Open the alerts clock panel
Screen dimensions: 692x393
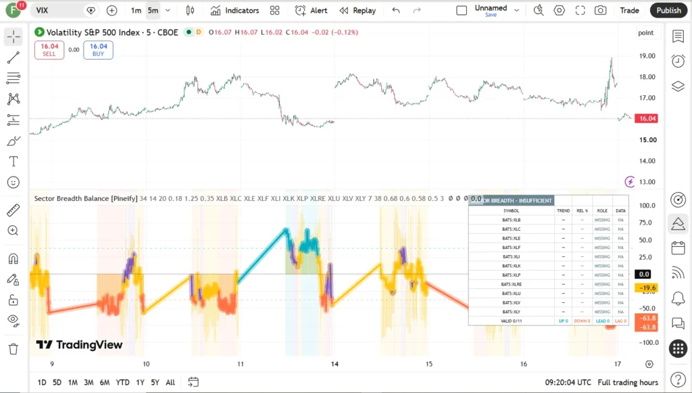pyautogui.click(x=678, y=61)
